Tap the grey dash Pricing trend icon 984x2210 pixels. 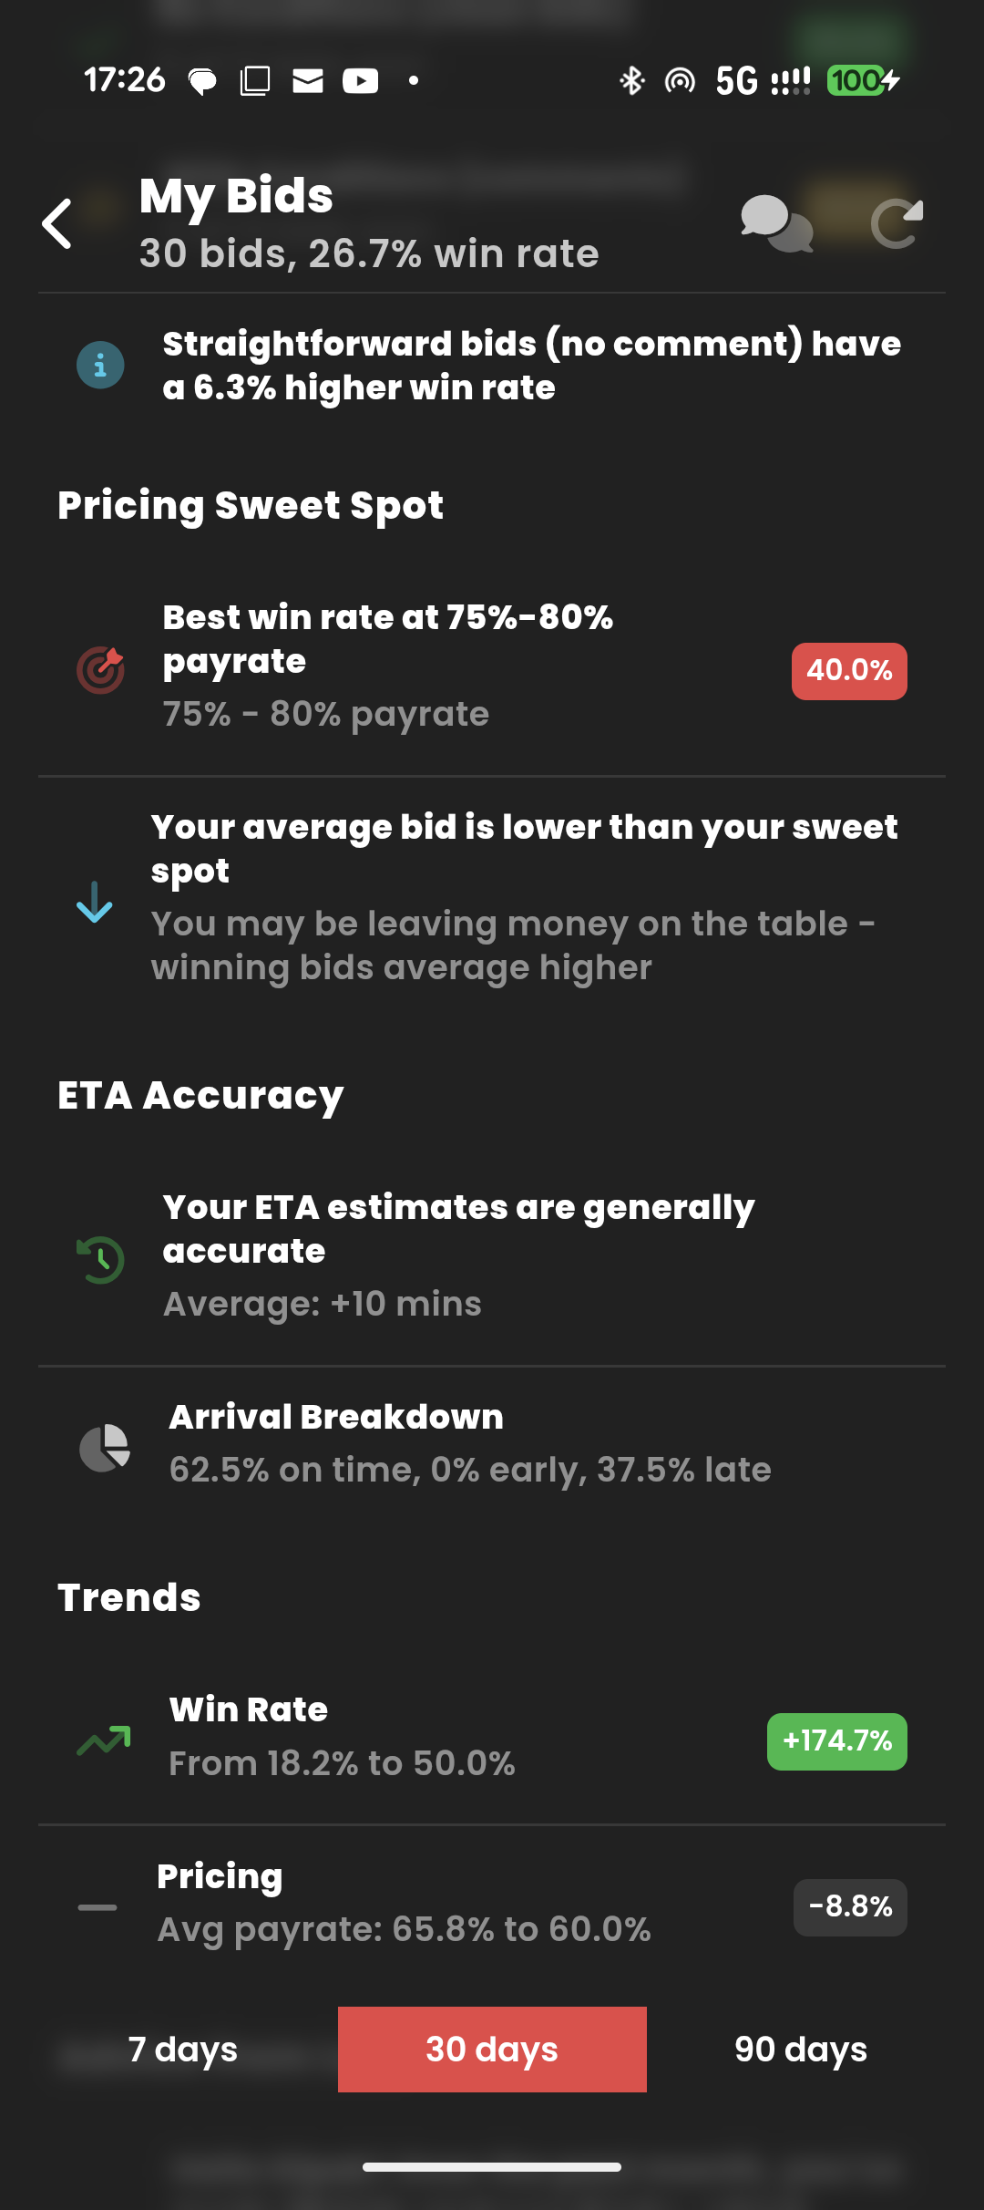97,1906
